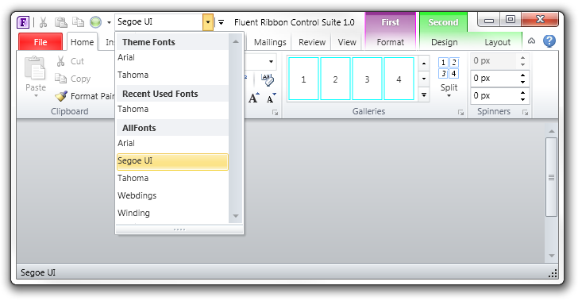Click the Clear Formatting eraser icon

[x=267, y=79]
